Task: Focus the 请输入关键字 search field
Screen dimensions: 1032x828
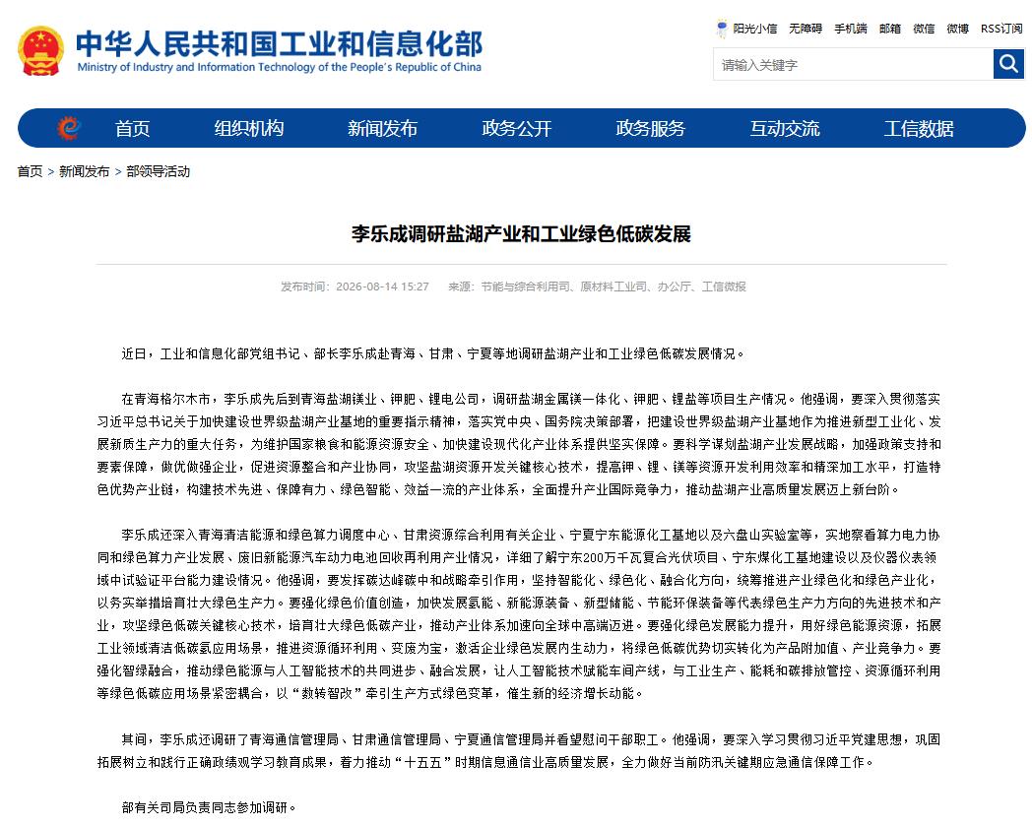Action: pos(853,65)
